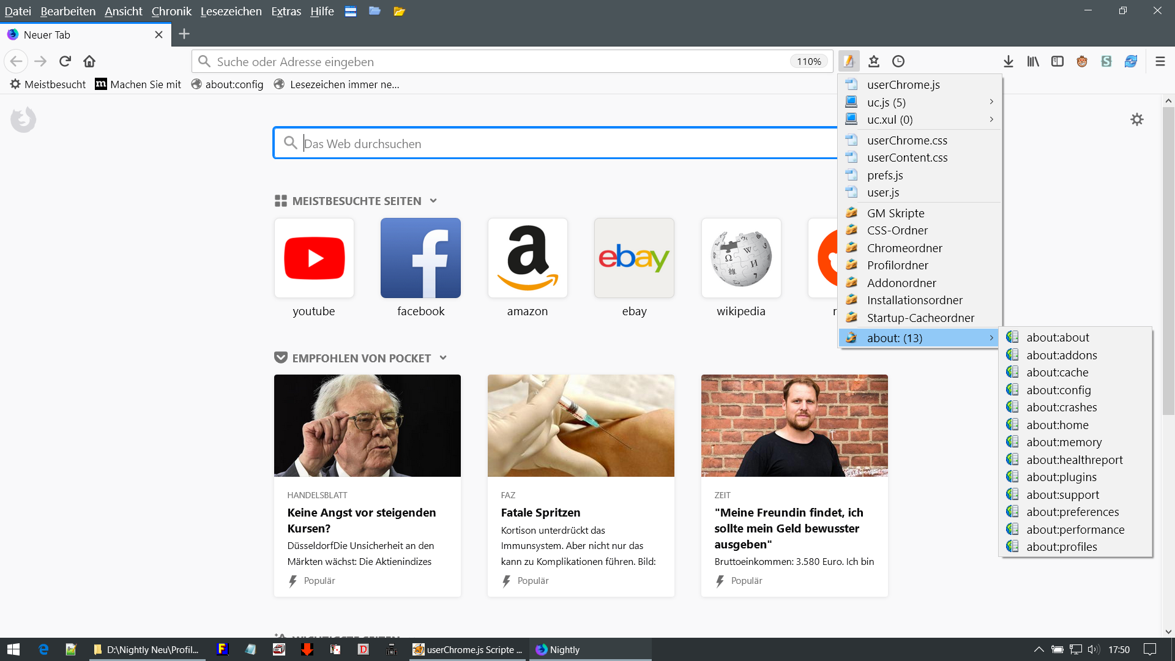Select about:config from the submenu
Image resolution: width=1175 pixels, height=661 pixels.
pyautogui.click(x=1058, y=390)
